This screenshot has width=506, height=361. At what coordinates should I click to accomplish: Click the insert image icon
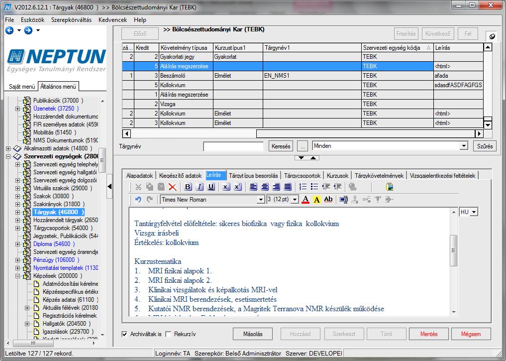[390, 187]
